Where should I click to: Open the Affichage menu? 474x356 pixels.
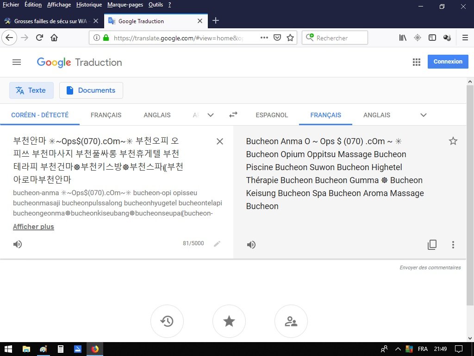[59, 5]
